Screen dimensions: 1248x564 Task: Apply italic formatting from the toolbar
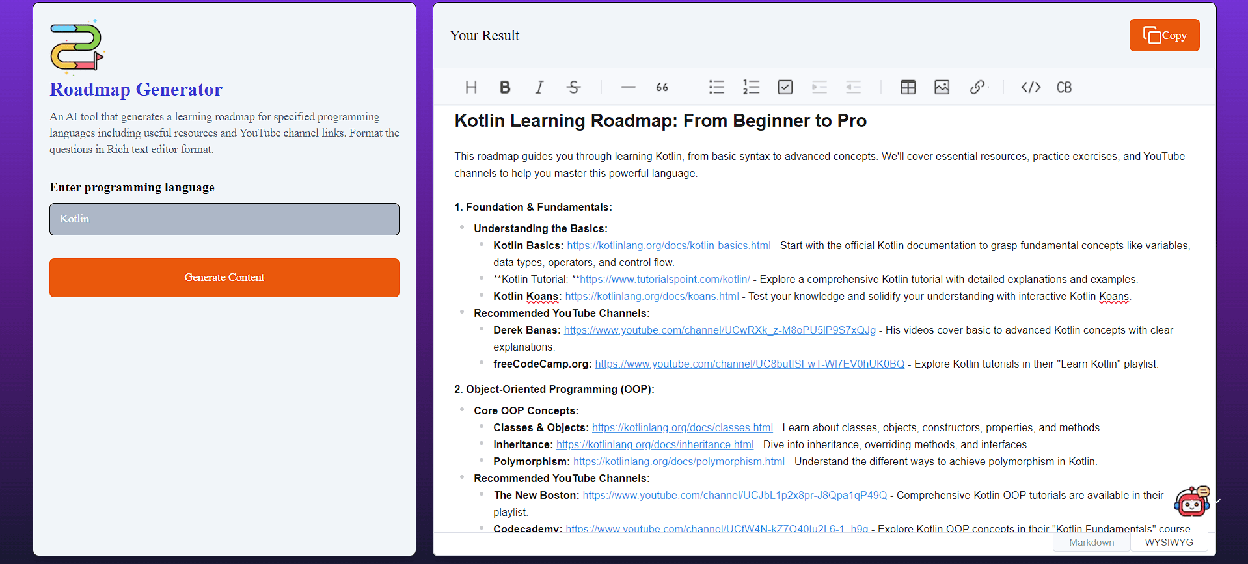[x=539, y=87]
